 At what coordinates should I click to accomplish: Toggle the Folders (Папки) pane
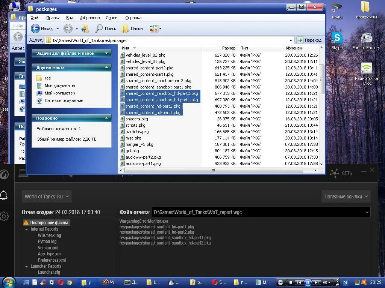pos(132,28)
